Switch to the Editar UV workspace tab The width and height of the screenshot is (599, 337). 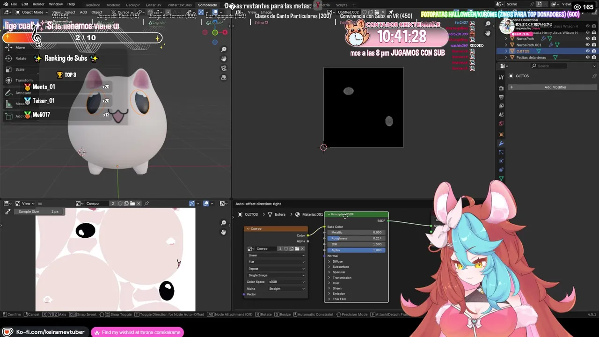[153, 5]
